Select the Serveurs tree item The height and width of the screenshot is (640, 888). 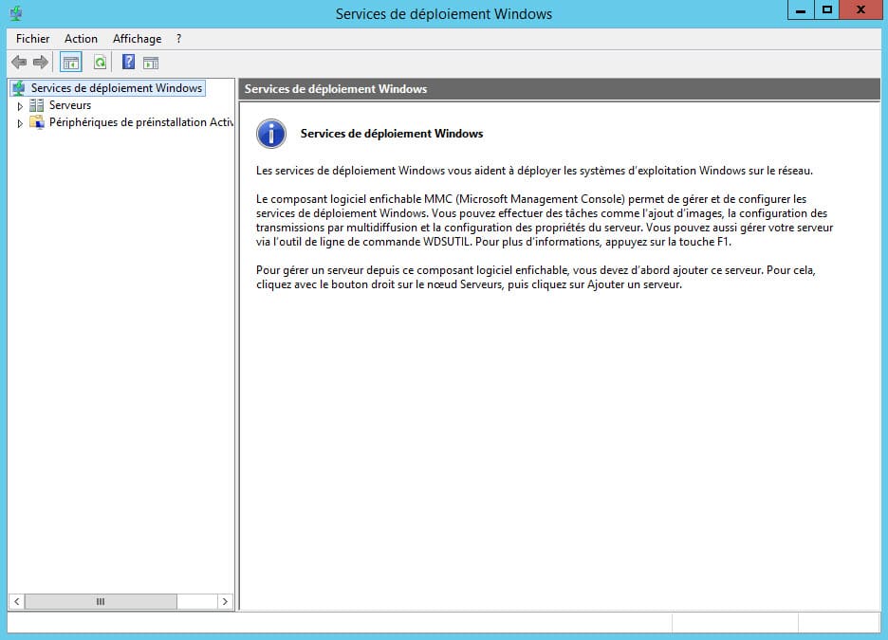pos(70,105)
